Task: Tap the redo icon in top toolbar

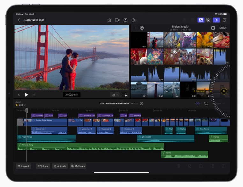Action: point(193,20)
